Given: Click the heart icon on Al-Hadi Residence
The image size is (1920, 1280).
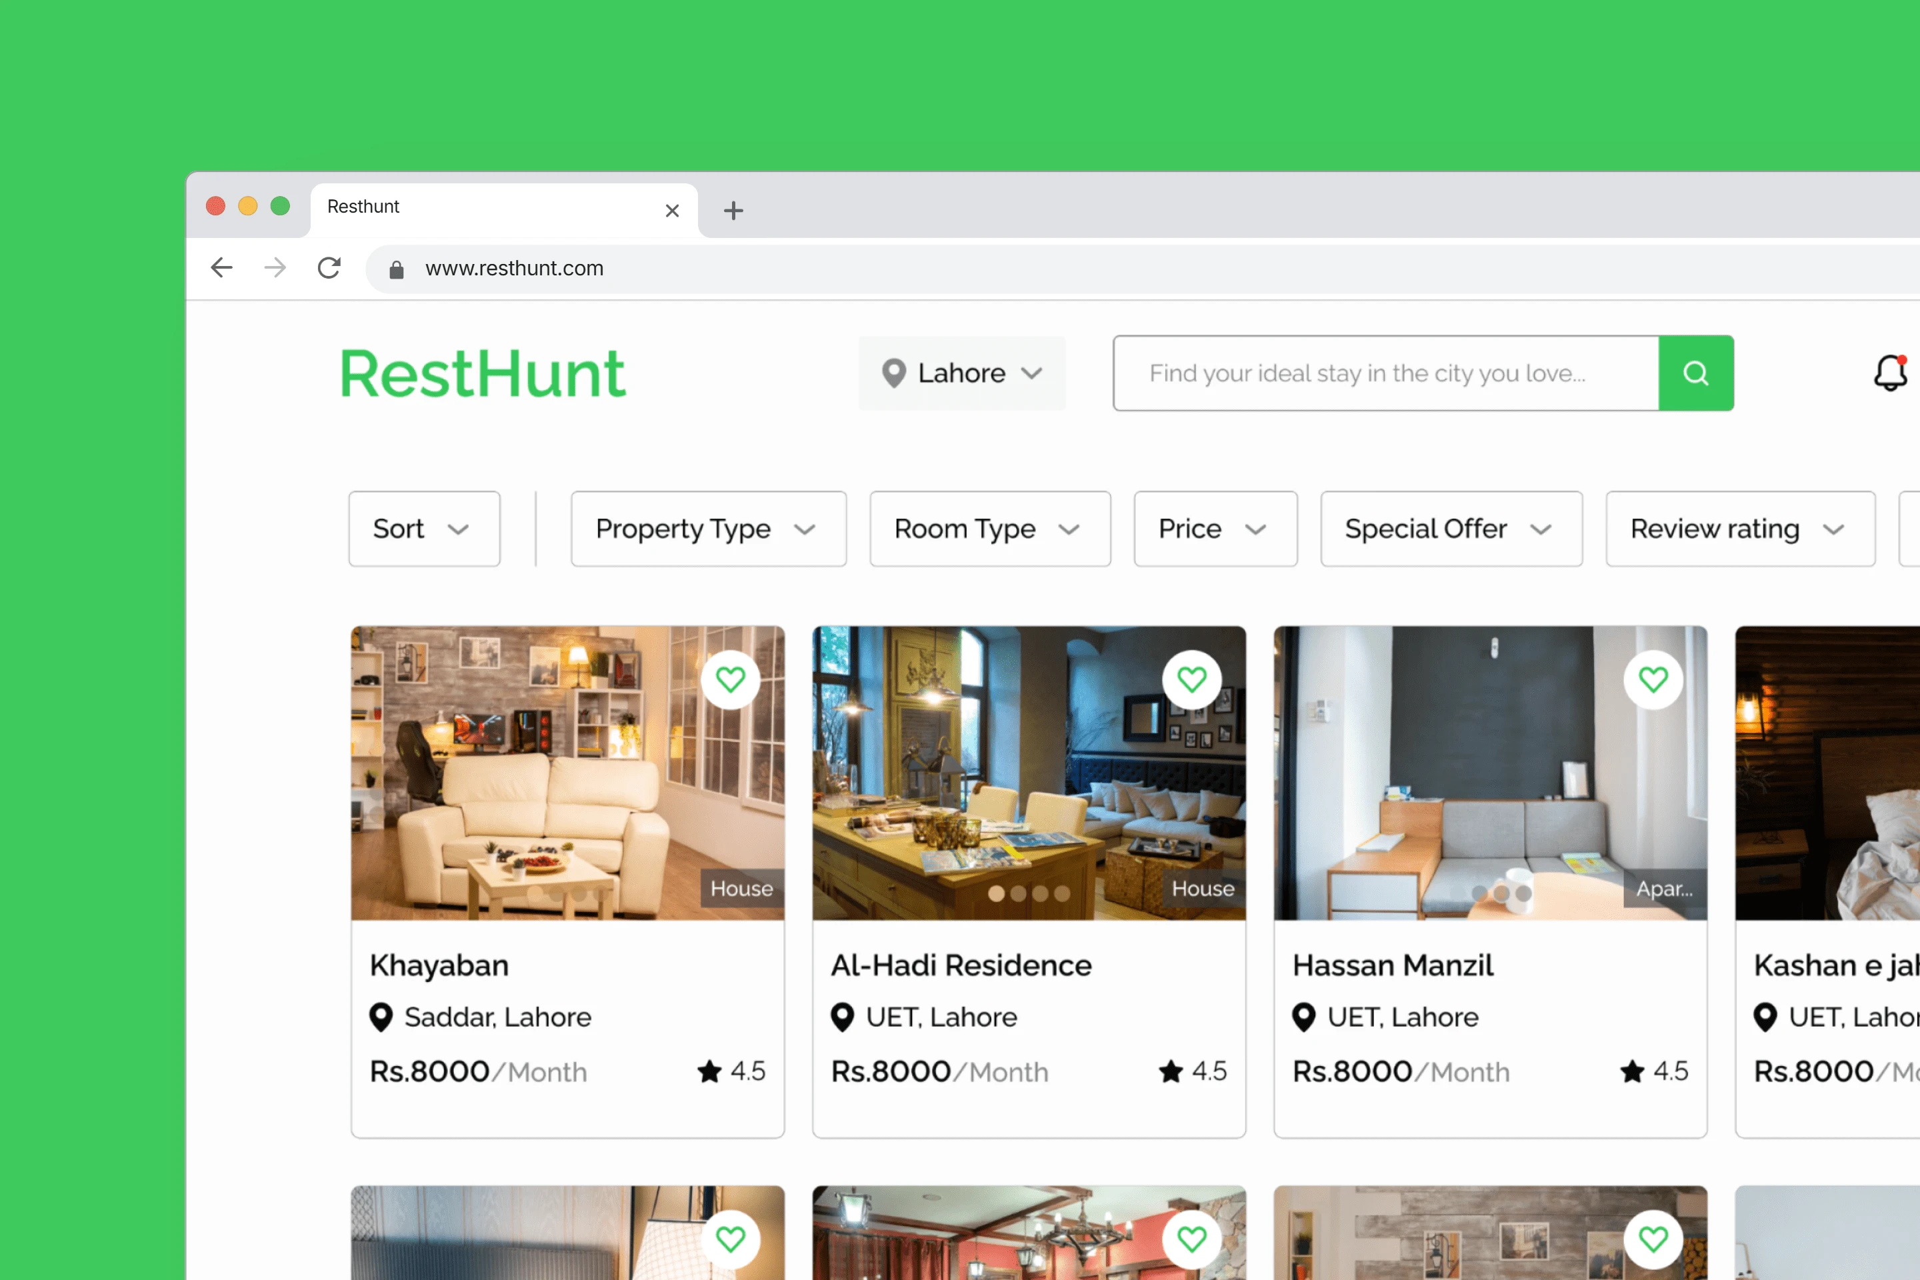Looking at the screenshot, I should click(x=1191, y=679).
